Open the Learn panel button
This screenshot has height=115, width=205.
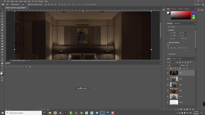pos(201,10)
